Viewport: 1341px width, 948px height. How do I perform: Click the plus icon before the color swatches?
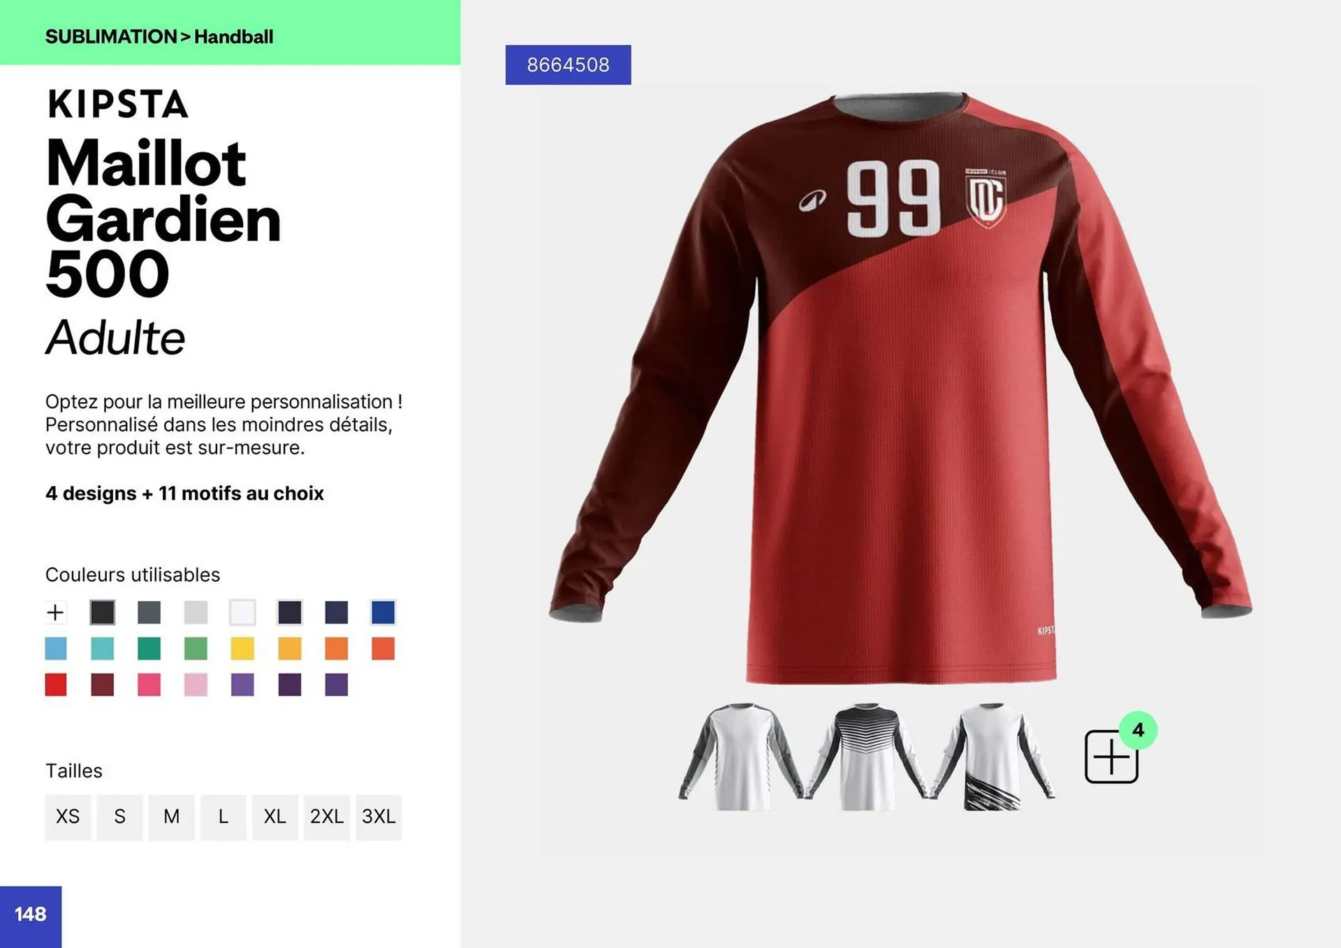[55, 612]
